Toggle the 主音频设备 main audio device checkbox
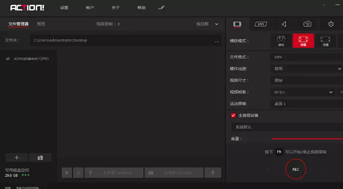 tap(233, 115)
